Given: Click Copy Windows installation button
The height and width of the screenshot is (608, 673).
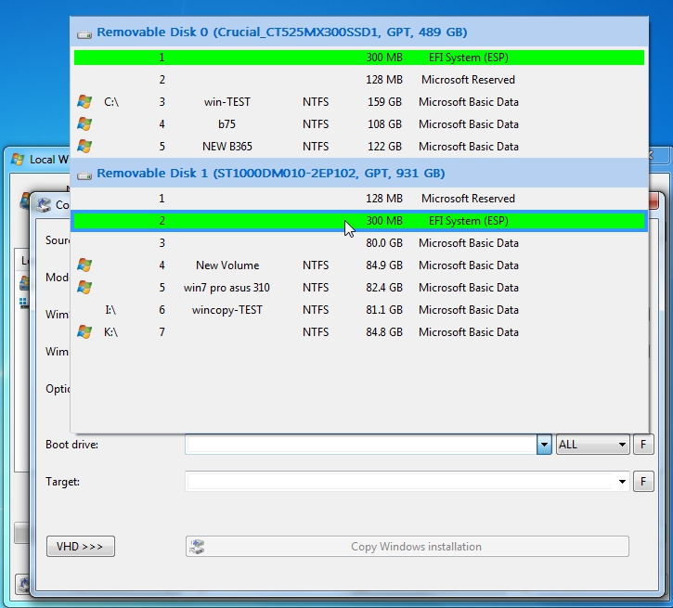Looking at the screenshot, I should point(408,546).
